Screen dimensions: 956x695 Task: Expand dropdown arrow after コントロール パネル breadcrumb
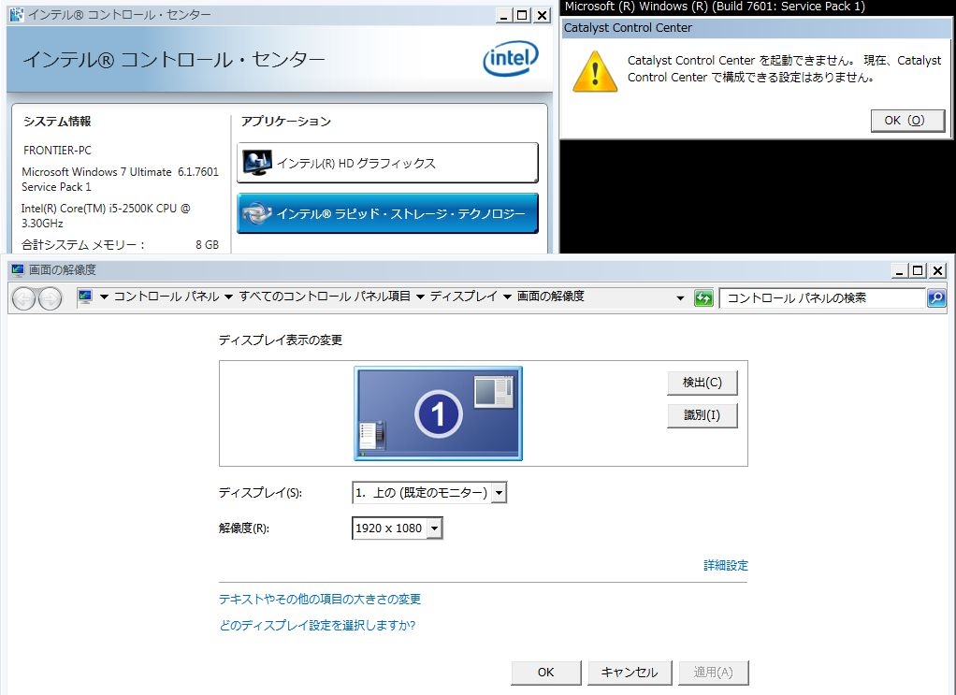click(228, 297)
